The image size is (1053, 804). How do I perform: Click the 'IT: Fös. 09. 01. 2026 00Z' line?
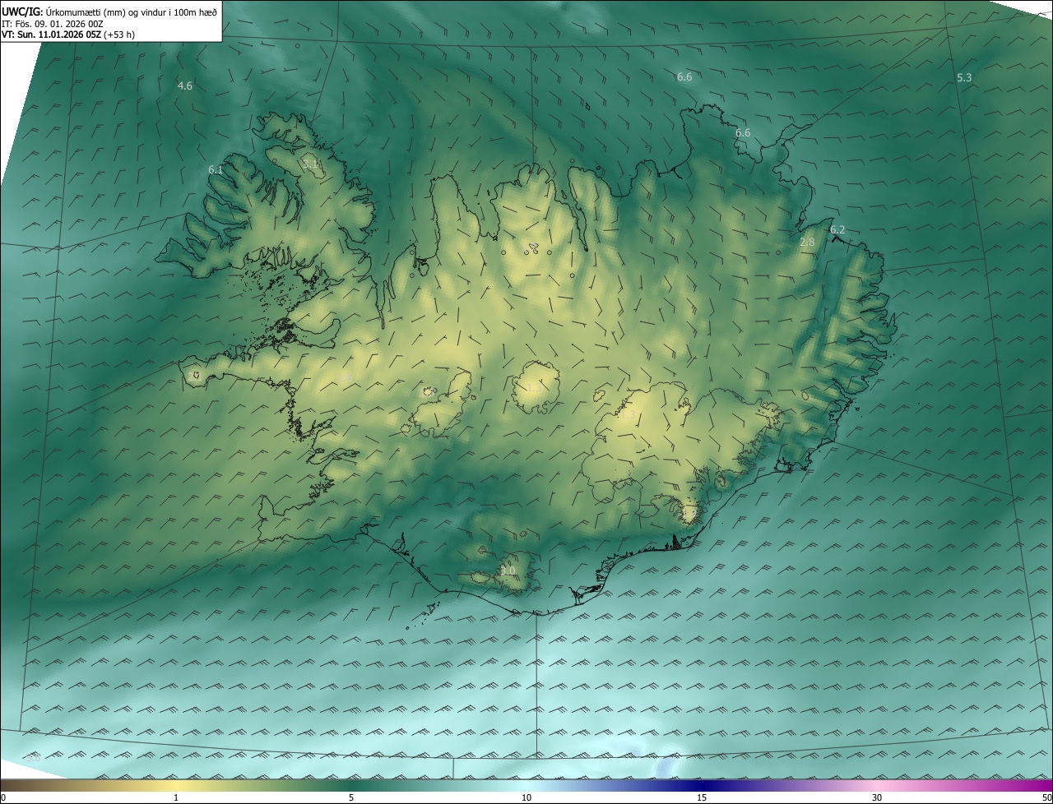click(53, 23)
